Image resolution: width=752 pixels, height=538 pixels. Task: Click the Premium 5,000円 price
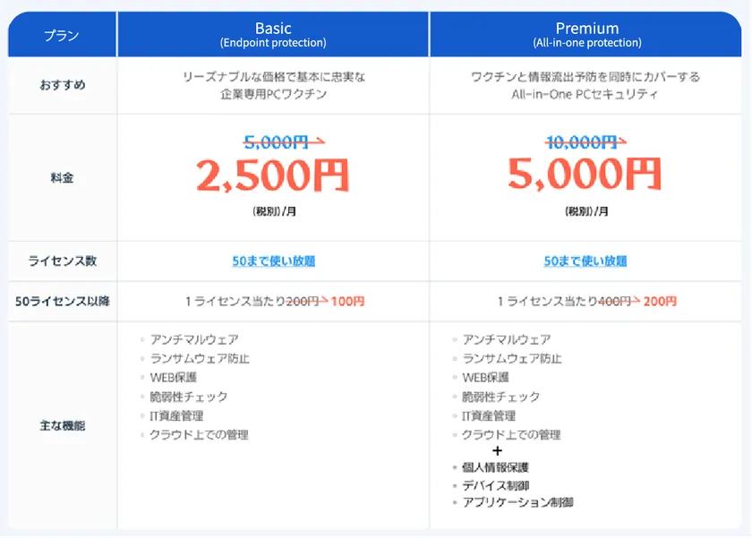pos(585,175)
